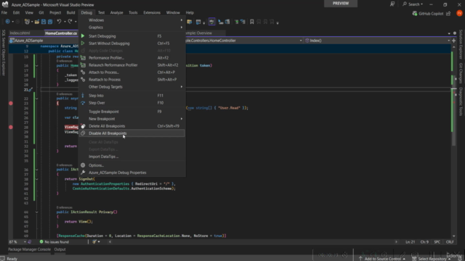Expand Other Debug Targets submenu

point(132,87)
